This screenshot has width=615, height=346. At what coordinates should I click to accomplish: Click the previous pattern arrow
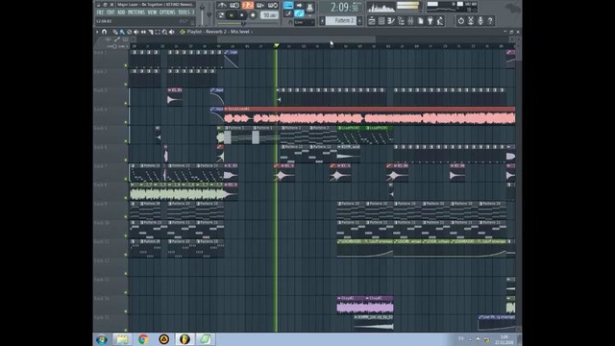click(323, 21)
